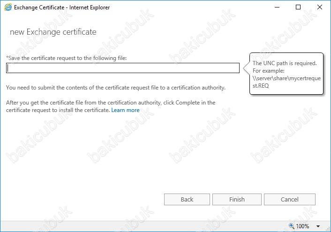The width and height of the screenshot is (331, 232).
Task: Click the 'Save the certificate request' label
Action: 66,58
